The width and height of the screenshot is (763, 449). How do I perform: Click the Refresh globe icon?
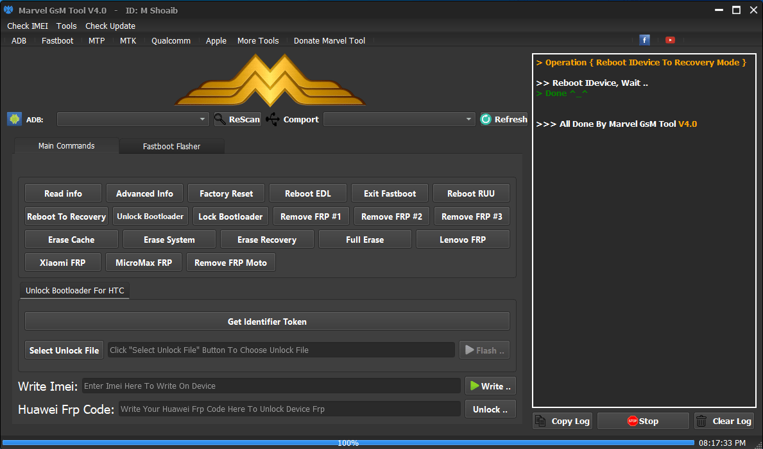[486, 118]
